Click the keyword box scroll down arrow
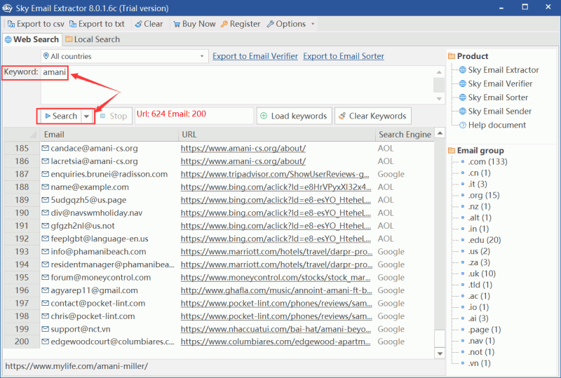 pos(439,99)
